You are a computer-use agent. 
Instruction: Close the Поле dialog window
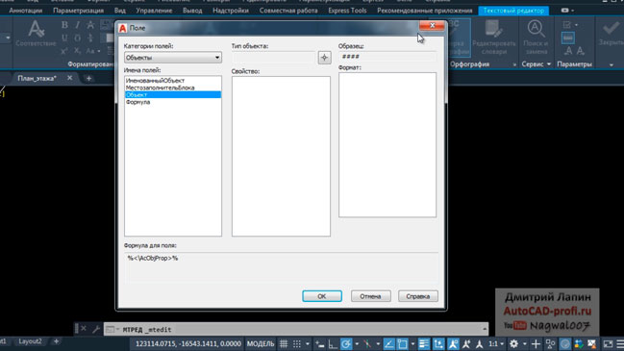432,26
